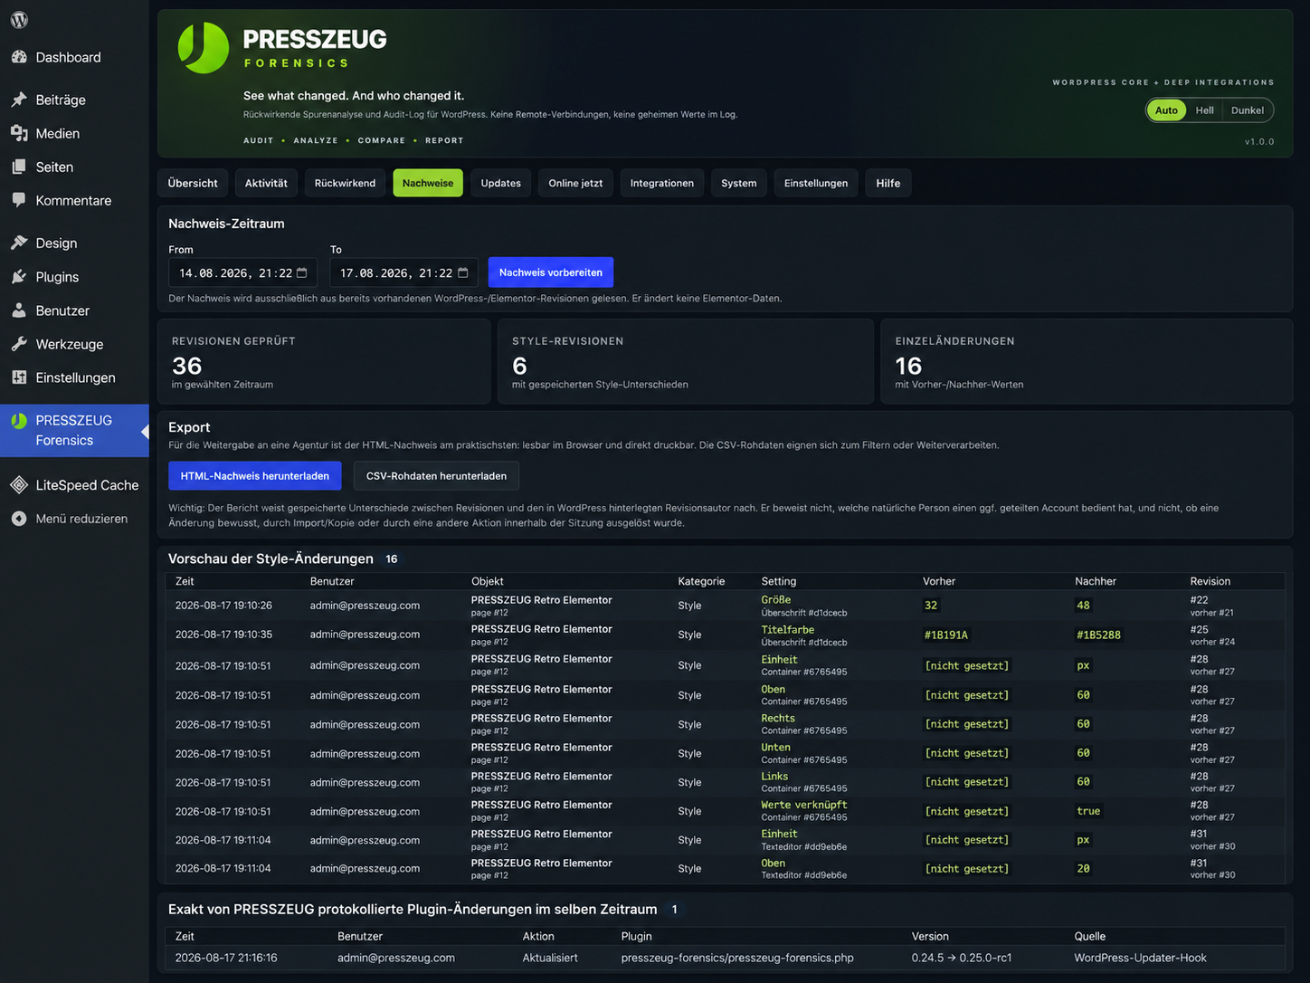
Task: Open the Online jetzt tab
Action: (x=575, y=183)
